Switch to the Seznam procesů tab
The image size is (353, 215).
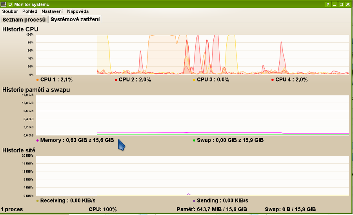24,19
